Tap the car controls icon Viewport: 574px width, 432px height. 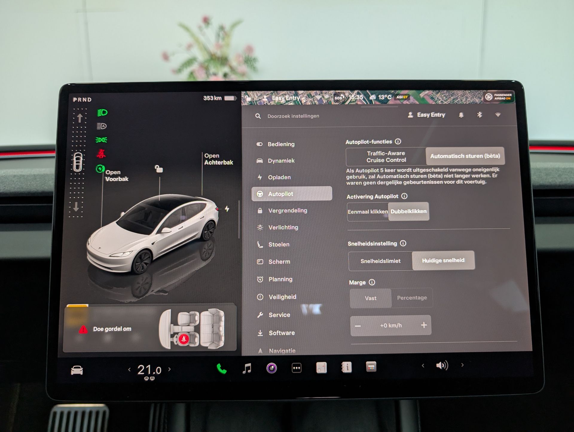tap(77, 370)
